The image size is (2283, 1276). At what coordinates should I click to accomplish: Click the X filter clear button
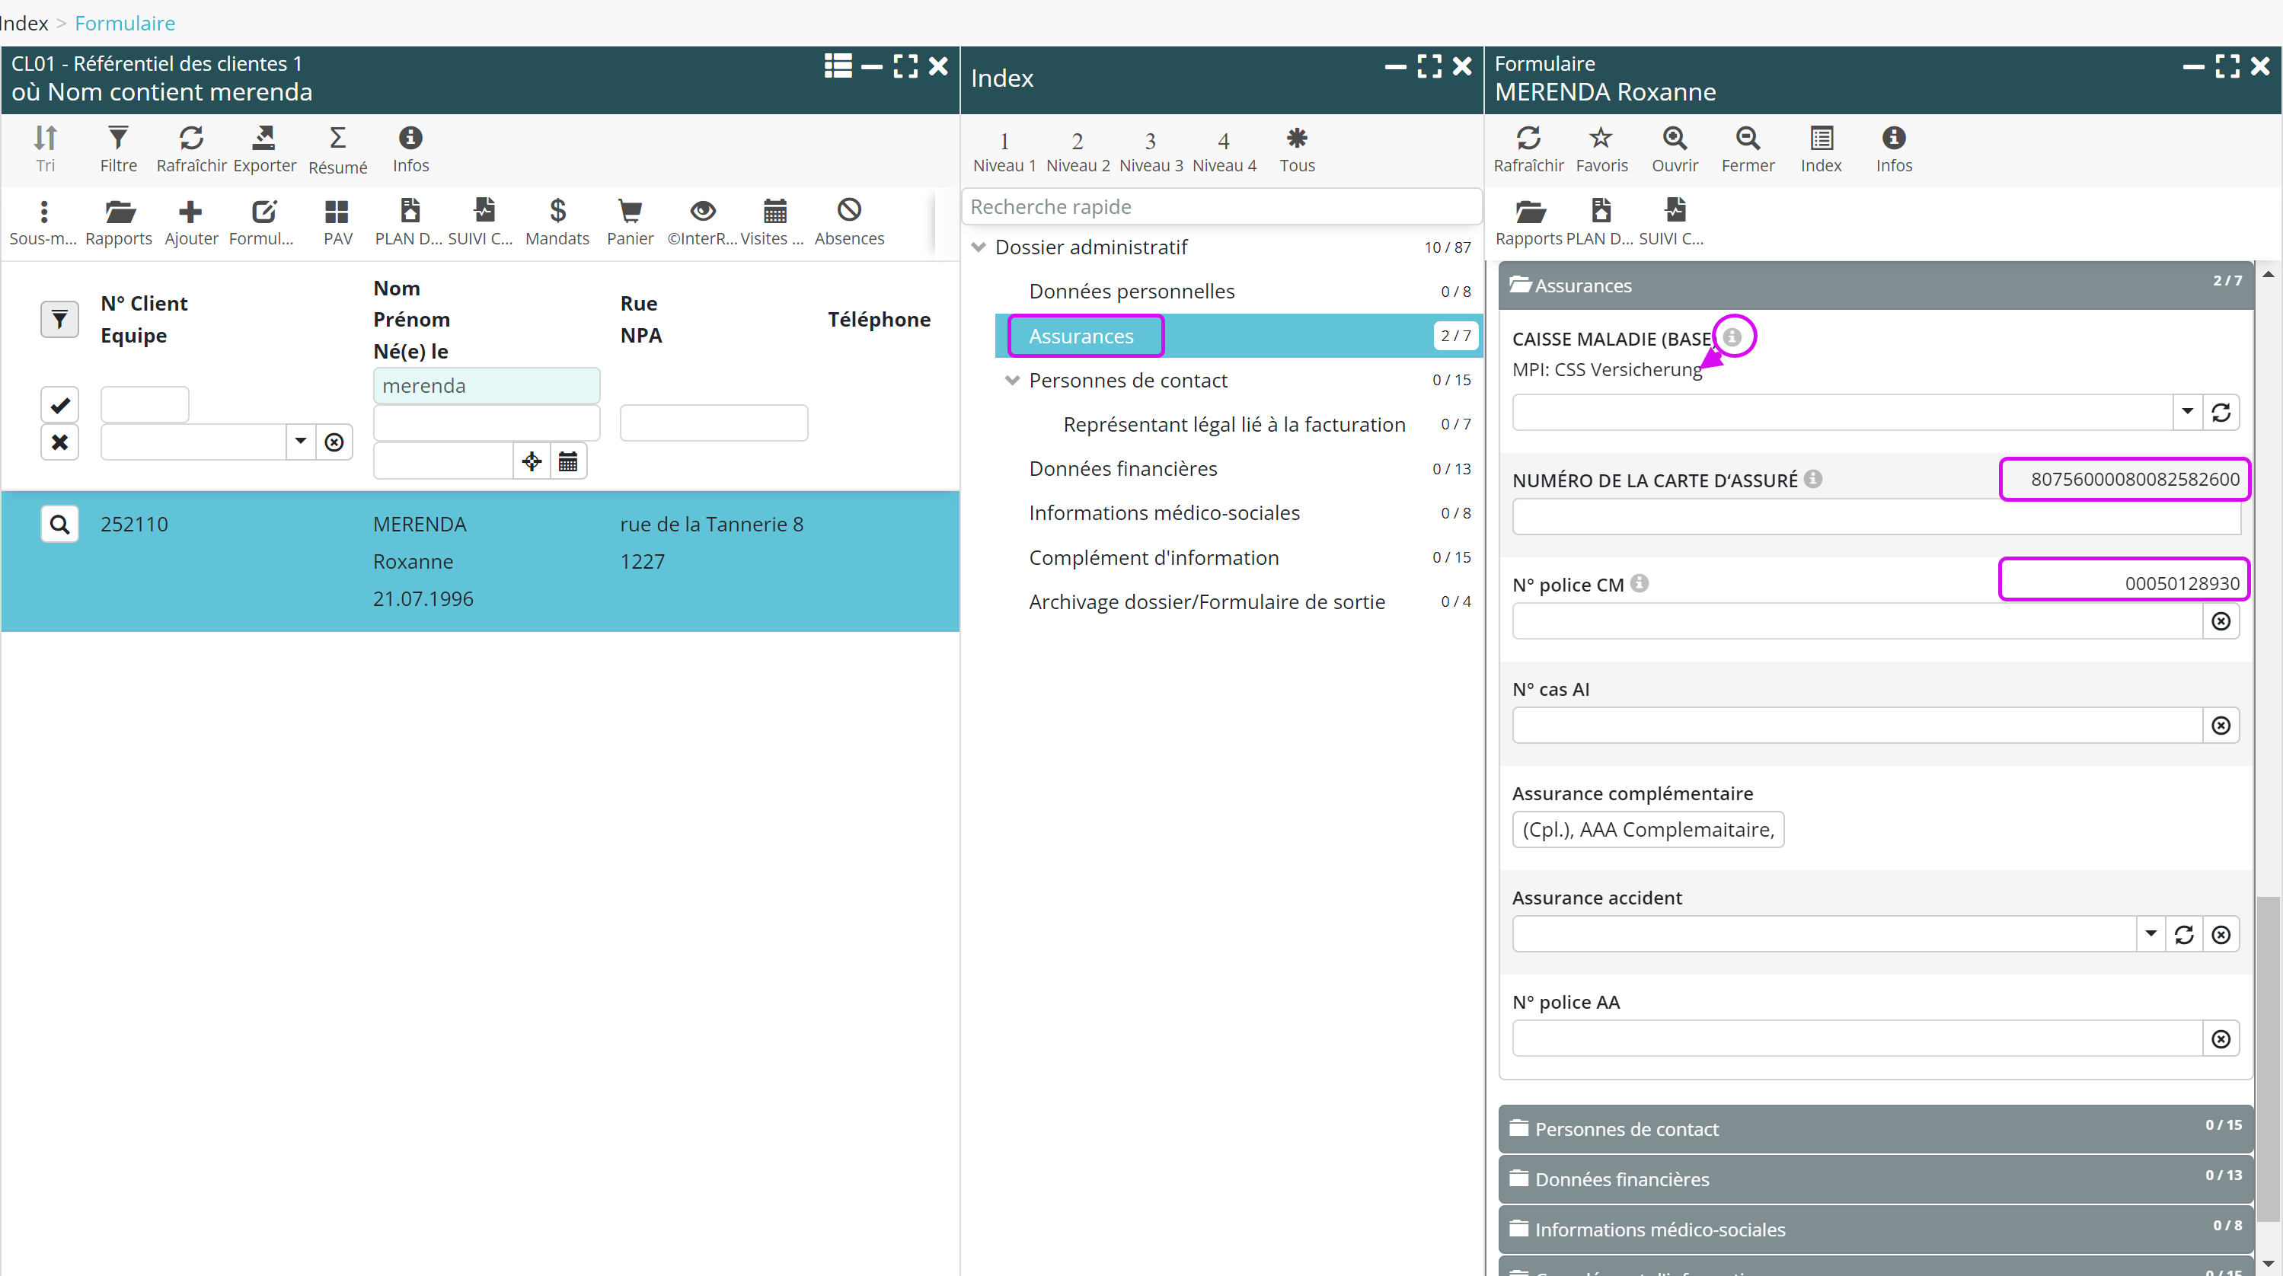click(59, 442)
